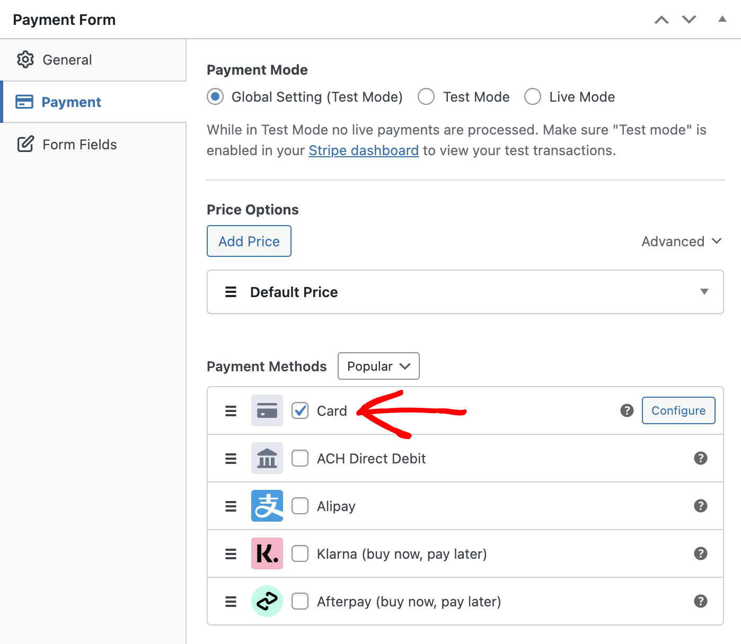This screenshot has height=644, width=741.
Task: Click the Afterpay row drag handle
Action: click(x=231, y=602)
